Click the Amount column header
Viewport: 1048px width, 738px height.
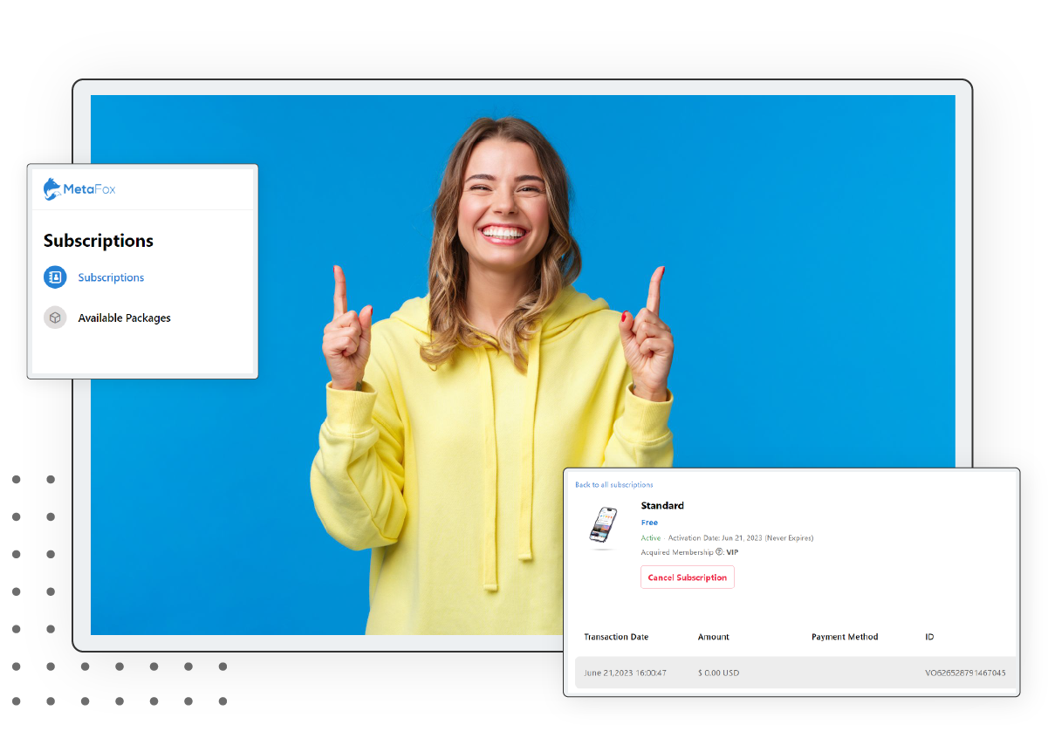coord(713,637)
